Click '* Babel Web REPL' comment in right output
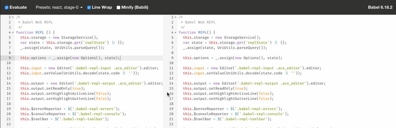The height and width of the screenshot is (128, 396). [x=198, y=22]
